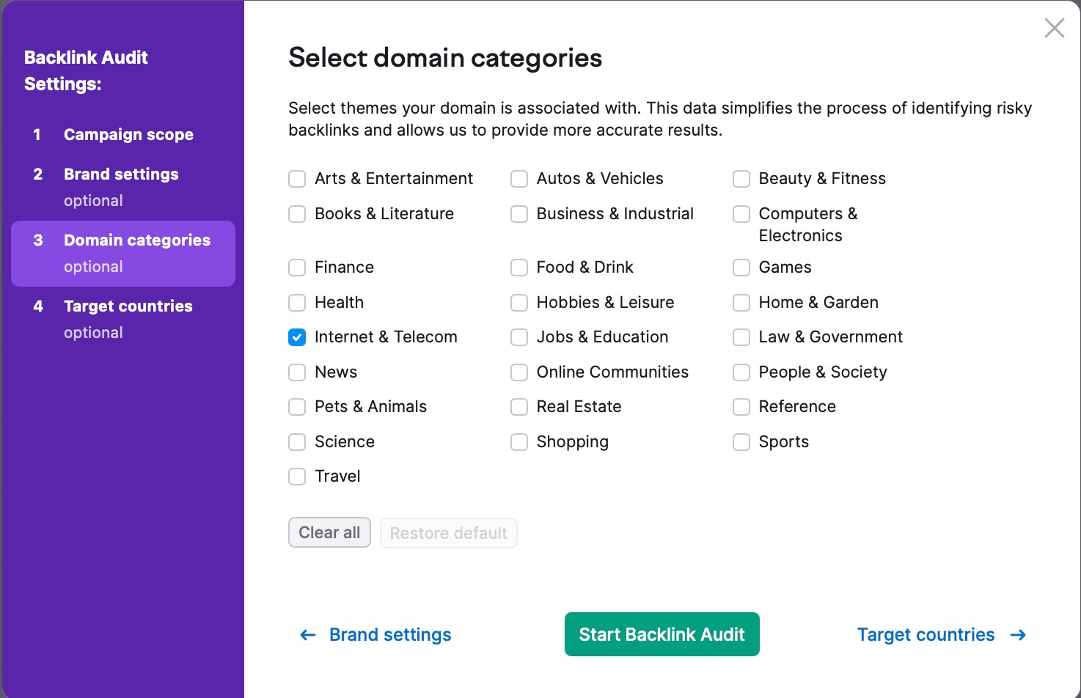Click the Restore default button

[x=448, y=533]
